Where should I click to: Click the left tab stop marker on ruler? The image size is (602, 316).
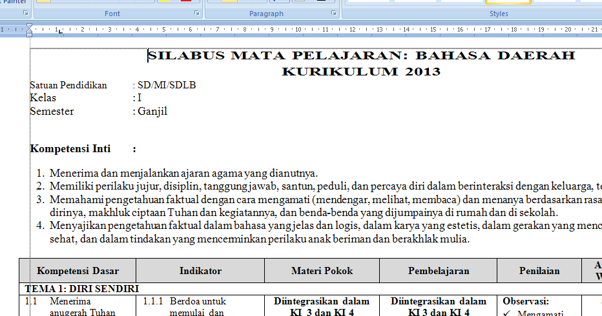coord(60,32)
